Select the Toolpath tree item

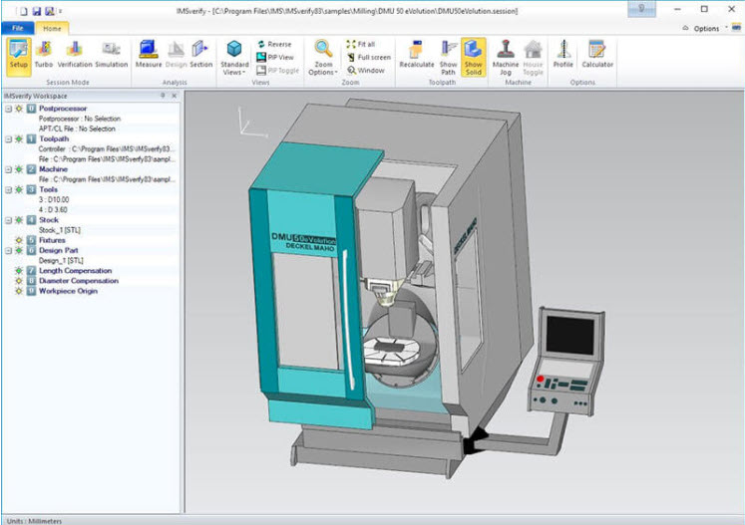(x=54, y=139)
